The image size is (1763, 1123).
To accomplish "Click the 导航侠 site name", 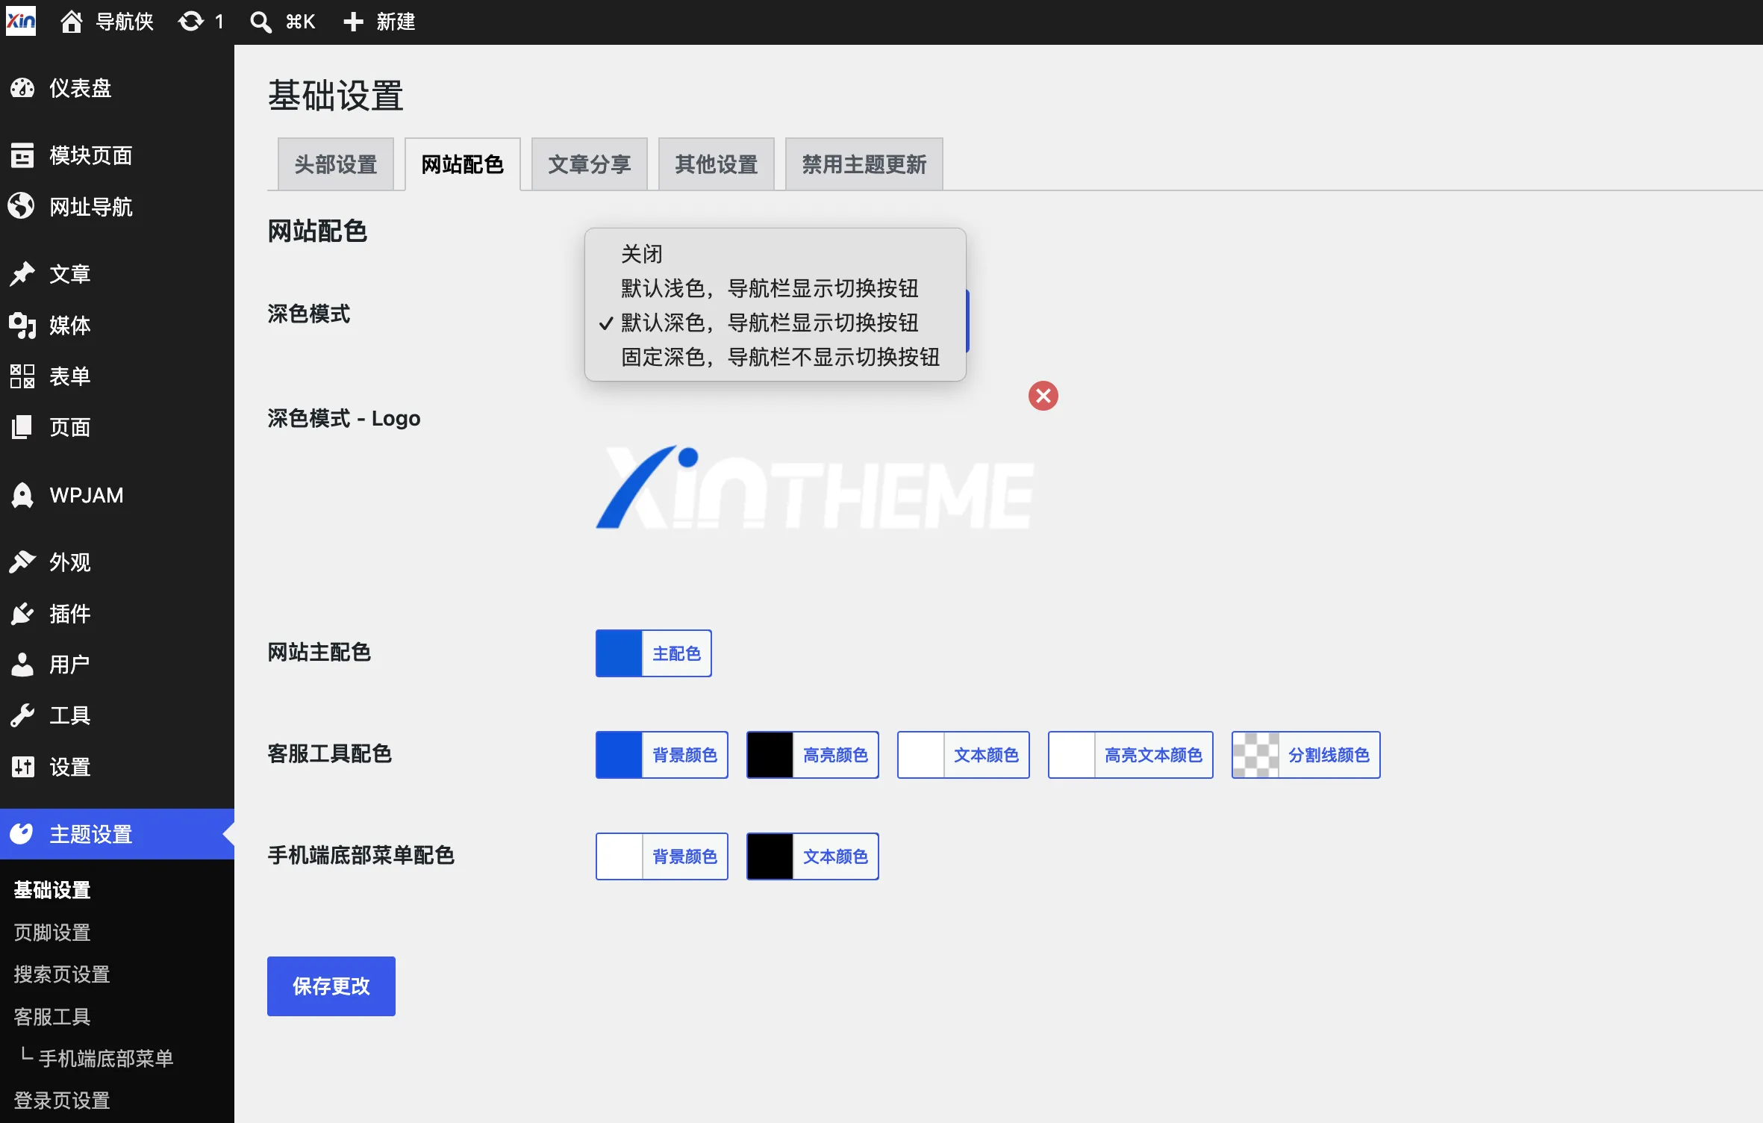I will pos(125,22).
